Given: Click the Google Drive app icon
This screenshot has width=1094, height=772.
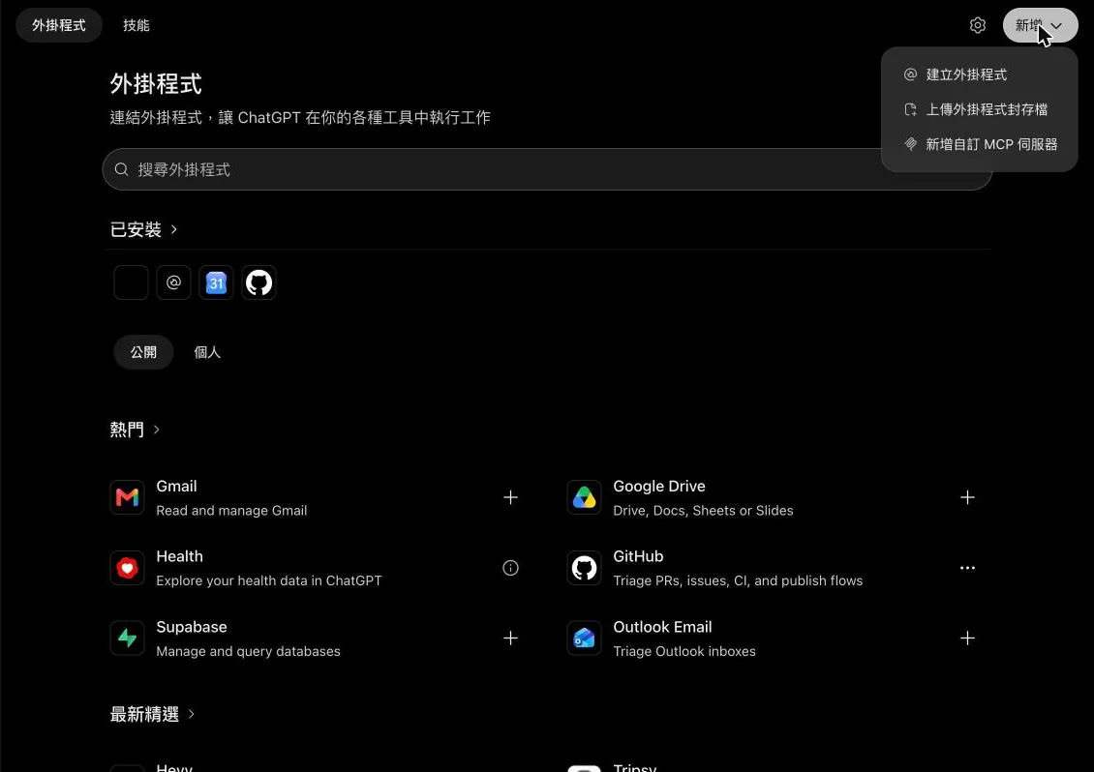Looking at the screenshot, I should [x=584, y=497].
